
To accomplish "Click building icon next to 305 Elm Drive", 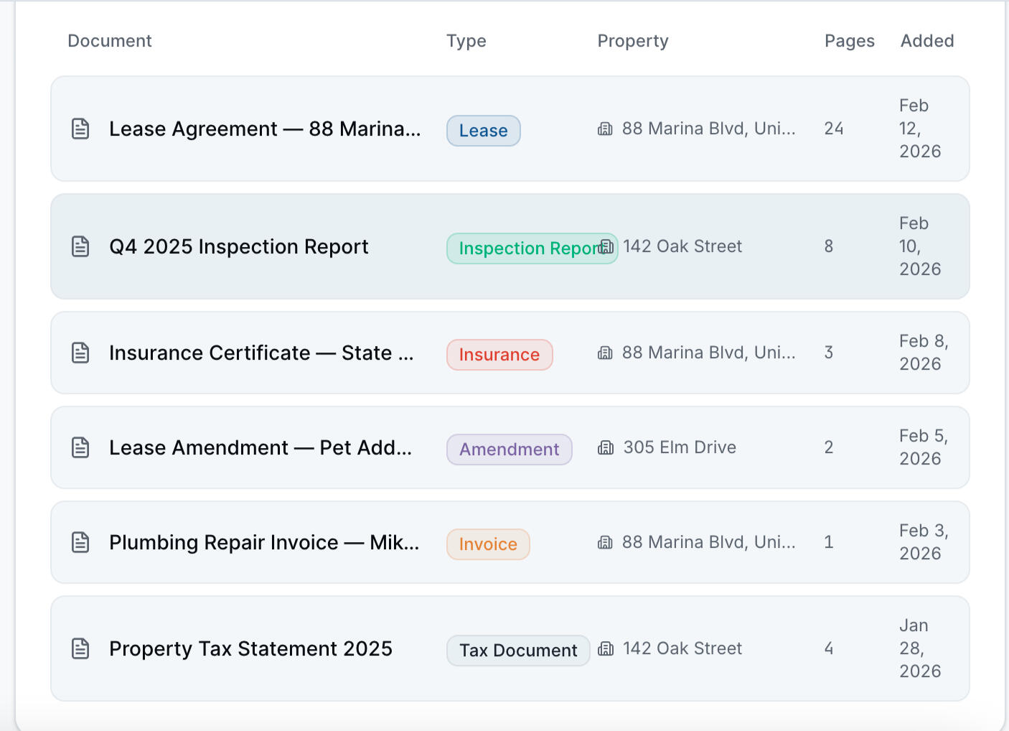I will 606,448.
